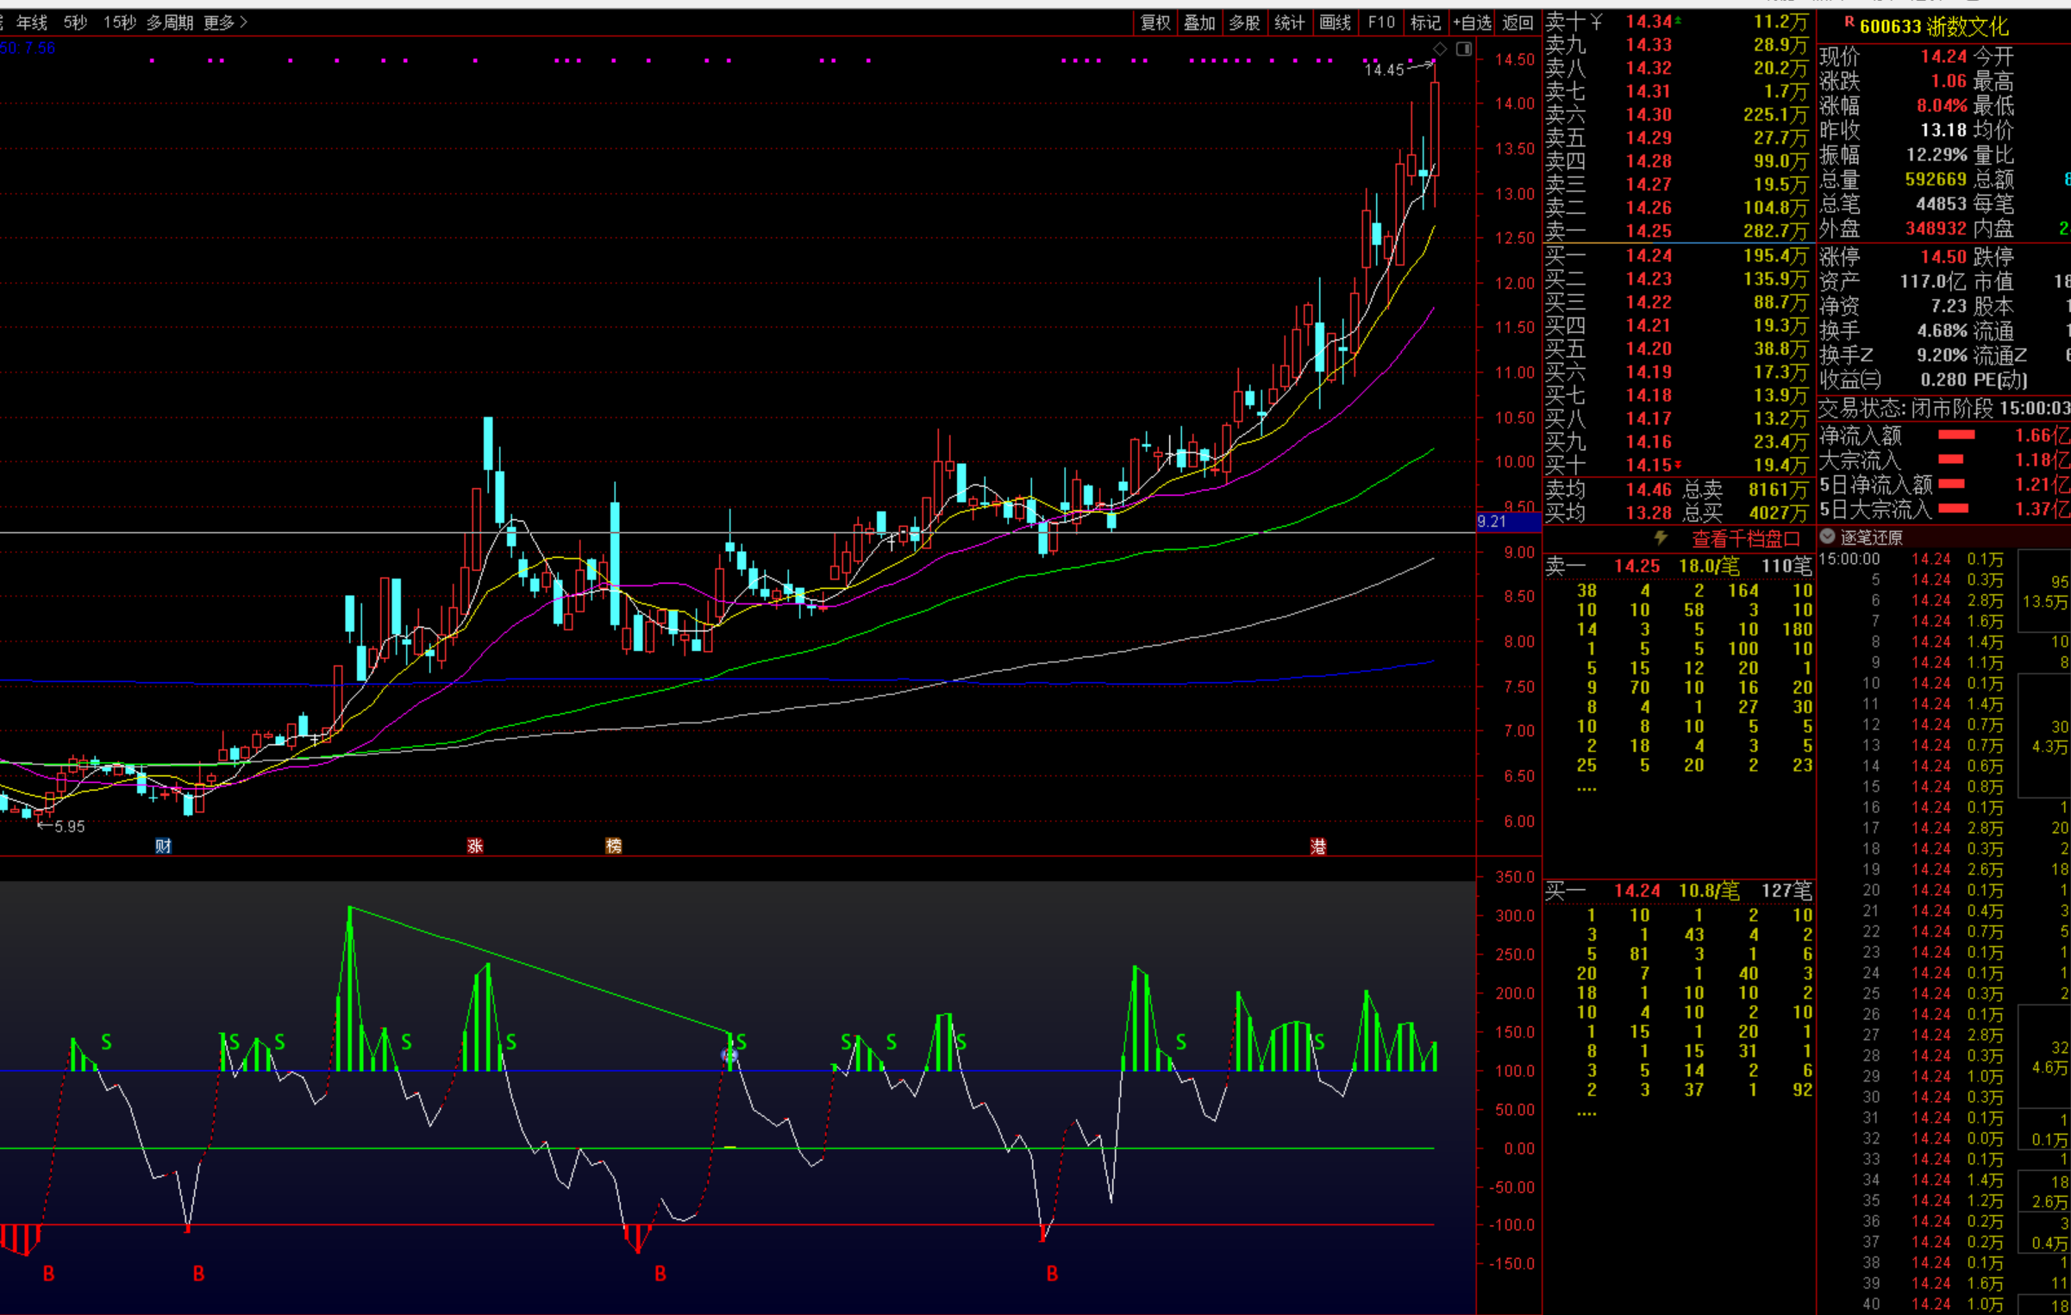
Task: Click the 现价 14.24 value
Action: pyautogui.click(x=1943, y=57)
